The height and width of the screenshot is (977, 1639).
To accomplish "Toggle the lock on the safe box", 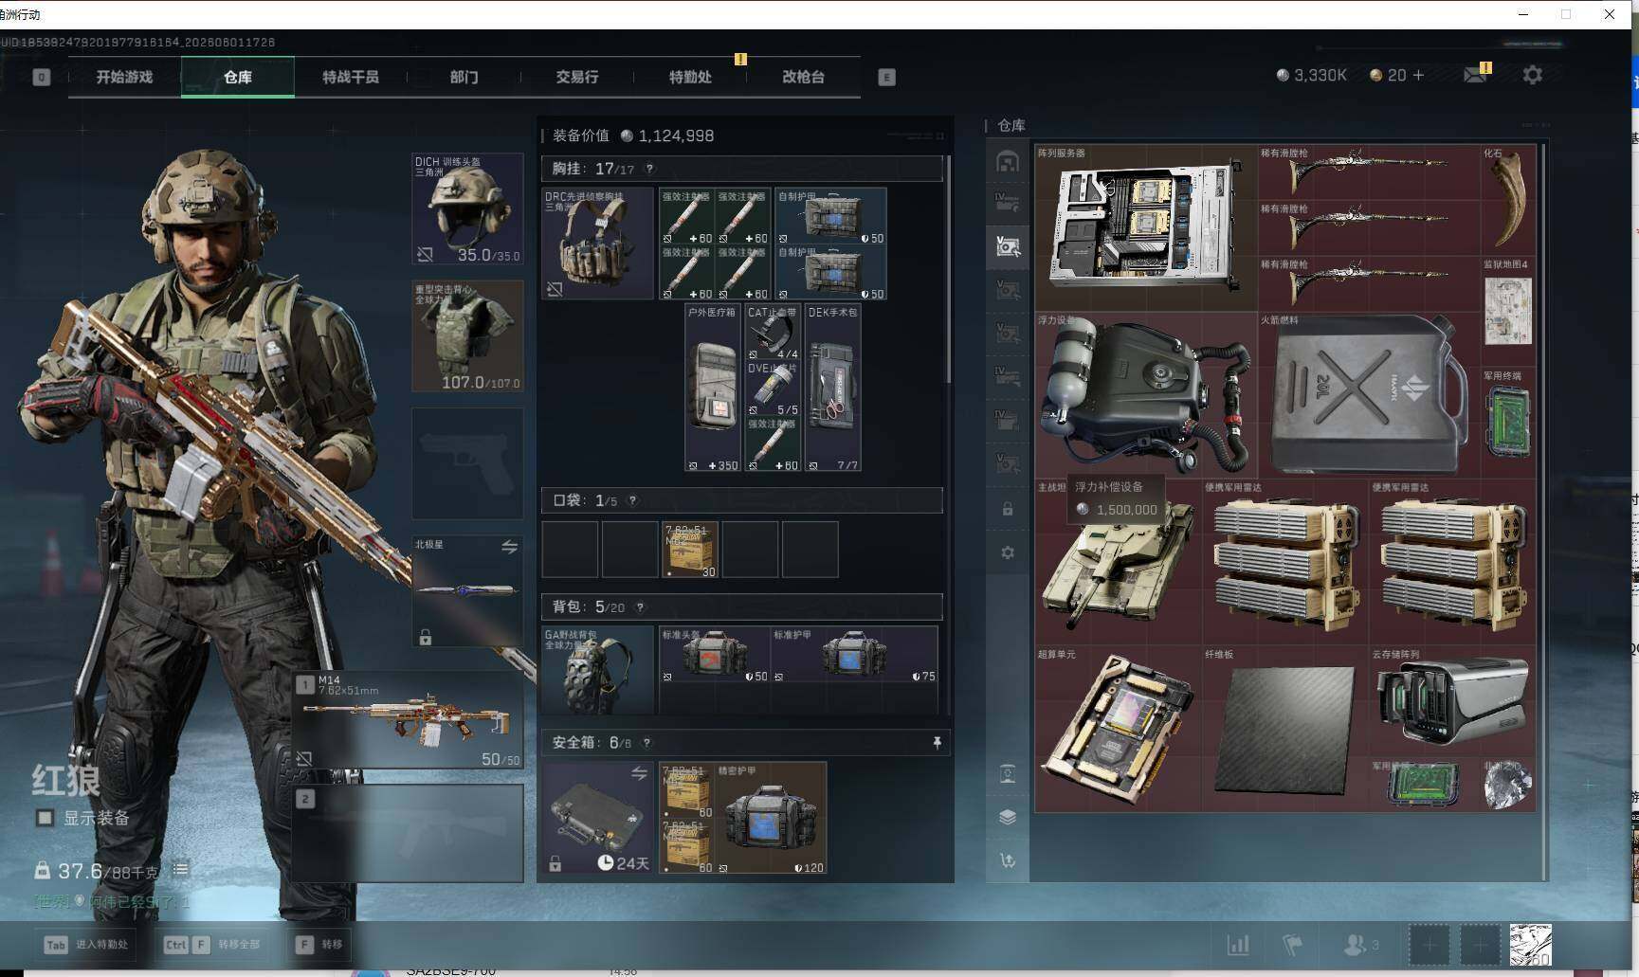I will pos(555,864).
